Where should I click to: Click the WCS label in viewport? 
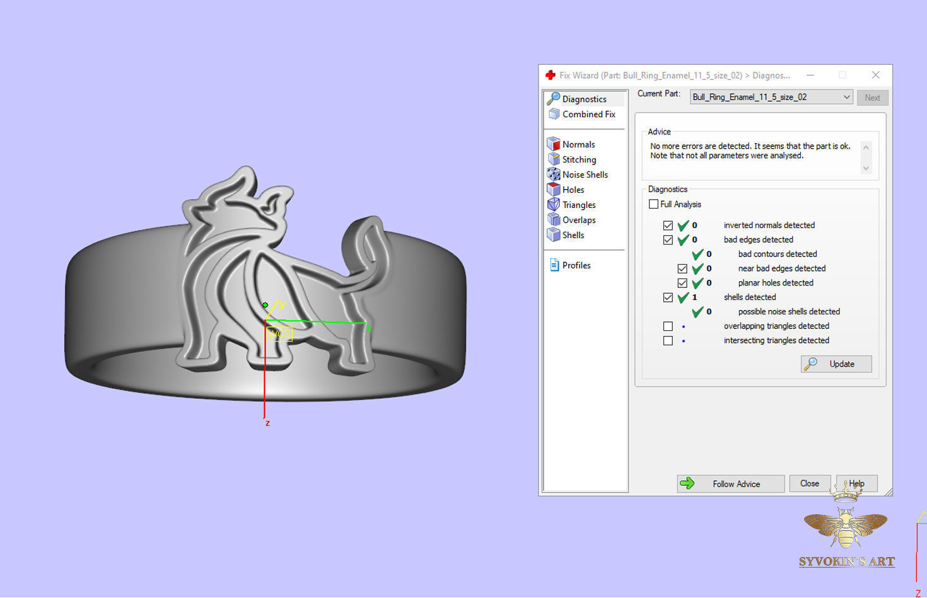[x=279, y=333]
